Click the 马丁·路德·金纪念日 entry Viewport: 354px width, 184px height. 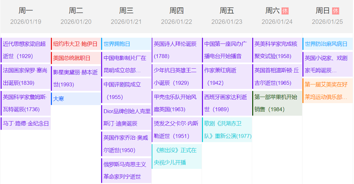(26, 123)
